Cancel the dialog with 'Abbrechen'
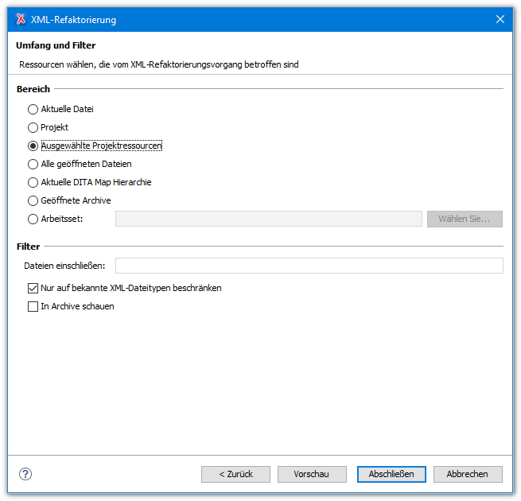 (x=468, y=474)
